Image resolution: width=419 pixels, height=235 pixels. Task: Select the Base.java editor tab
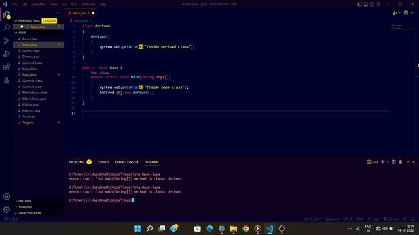coord(81,13)
